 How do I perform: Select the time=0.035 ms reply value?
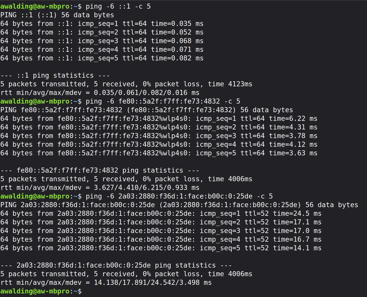(x=177, y=24)
